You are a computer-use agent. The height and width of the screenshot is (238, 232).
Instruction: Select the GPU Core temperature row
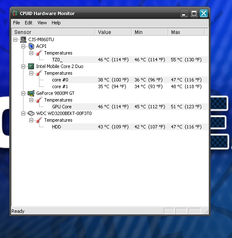tap(130, 107)
